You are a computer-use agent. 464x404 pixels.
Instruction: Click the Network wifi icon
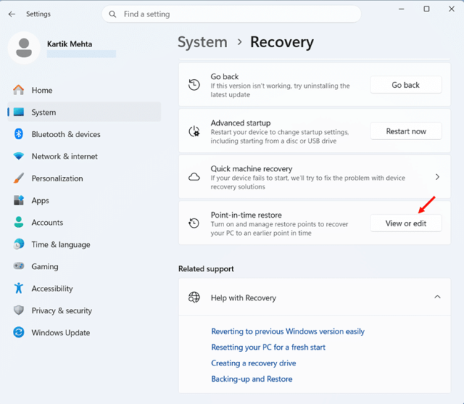(x=19, y=156)
